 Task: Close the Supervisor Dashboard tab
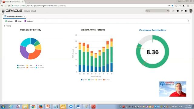pyautogui.click(x=24, y=16)
